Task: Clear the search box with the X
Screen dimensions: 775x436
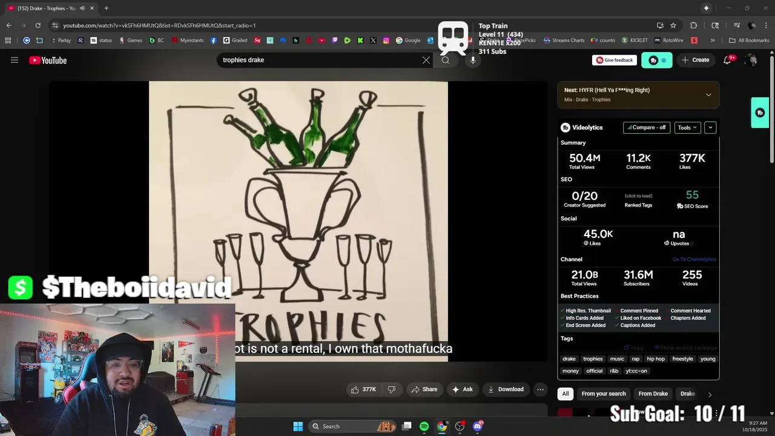Action: click(426, 60)
